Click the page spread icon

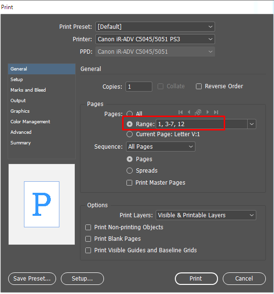coord(198,112)
